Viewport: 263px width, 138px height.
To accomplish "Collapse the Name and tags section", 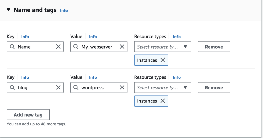I will 8,10.
